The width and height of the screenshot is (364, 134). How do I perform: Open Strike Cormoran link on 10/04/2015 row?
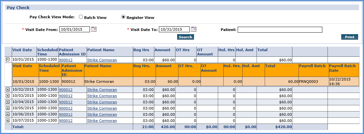102,102
